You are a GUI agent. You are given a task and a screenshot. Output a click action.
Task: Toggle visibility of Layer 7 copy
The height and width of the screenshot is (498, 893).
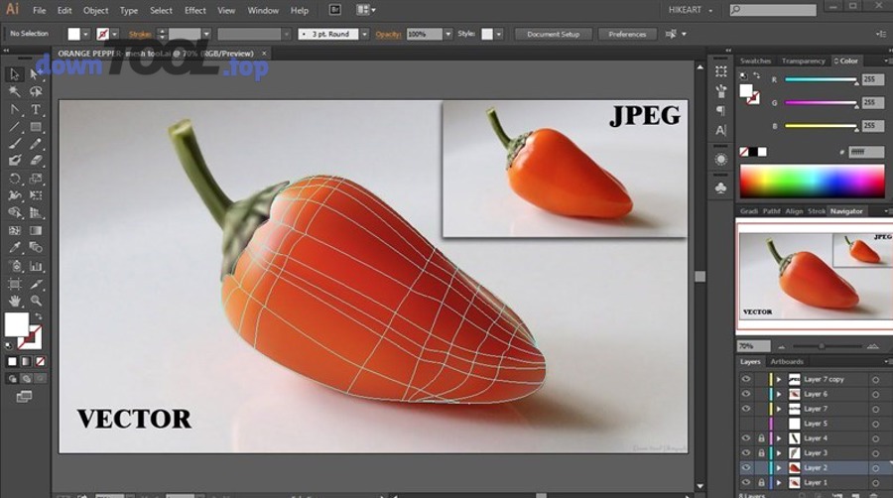745,379
